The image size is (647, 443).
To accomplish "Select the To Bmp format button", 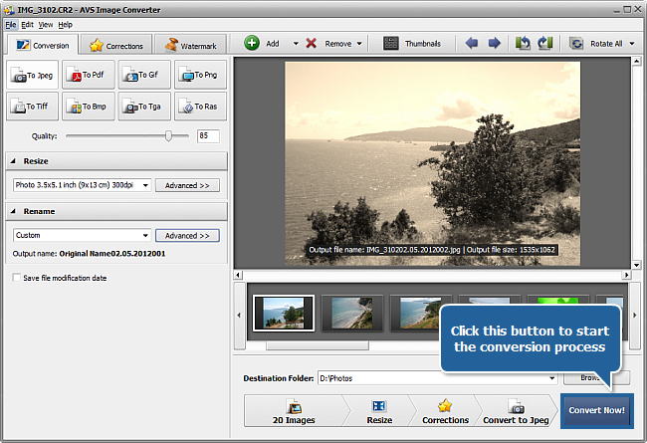I will pyautogui.click(x=89, y=107).
